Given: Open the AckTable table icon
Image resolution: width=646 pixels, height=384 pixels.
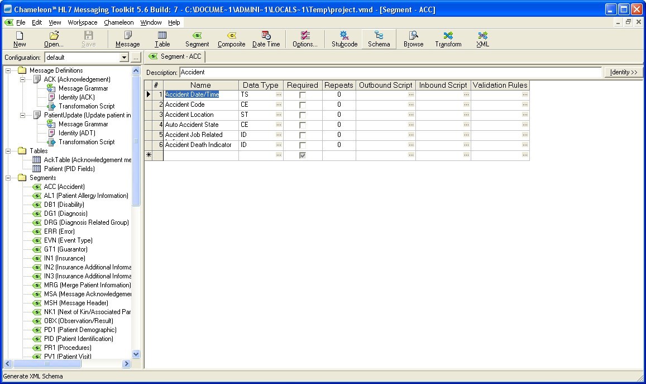Looking at the screenshot, I should click(x=37, y=160).
